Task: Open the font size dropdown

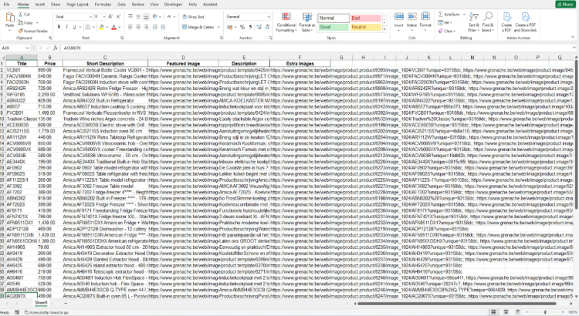Action: 104,17
